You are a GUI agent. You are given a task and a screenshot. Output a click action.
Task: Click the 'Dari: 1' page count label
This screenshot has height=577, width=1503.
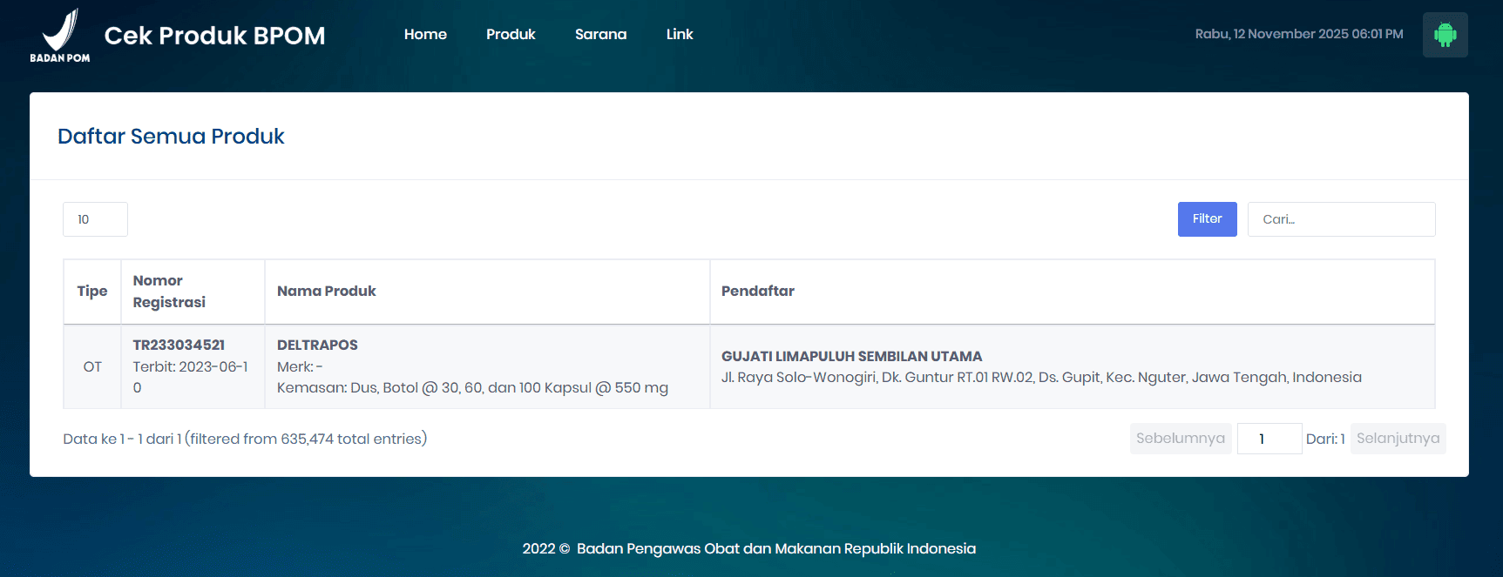[1325, 439]
